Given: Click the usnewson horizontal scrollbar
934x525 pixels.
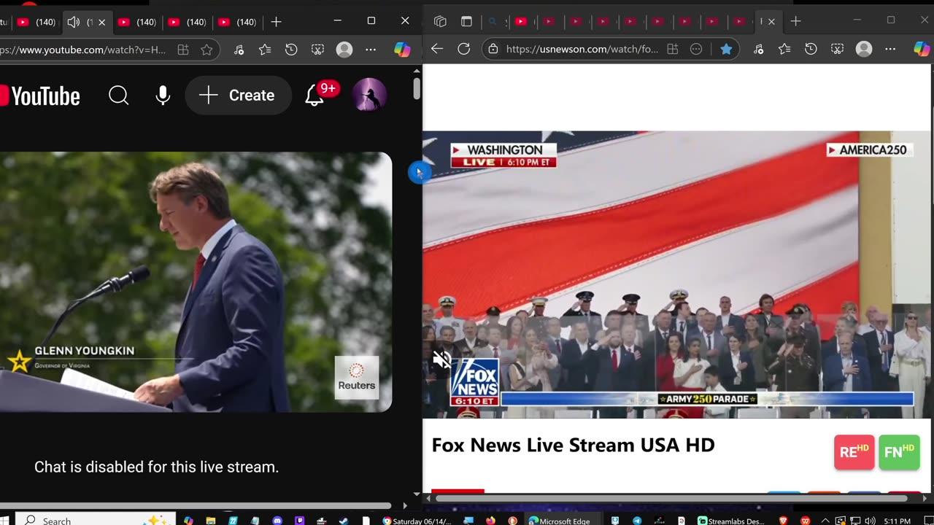Looking at the screenshot, I should coord(671,498).
